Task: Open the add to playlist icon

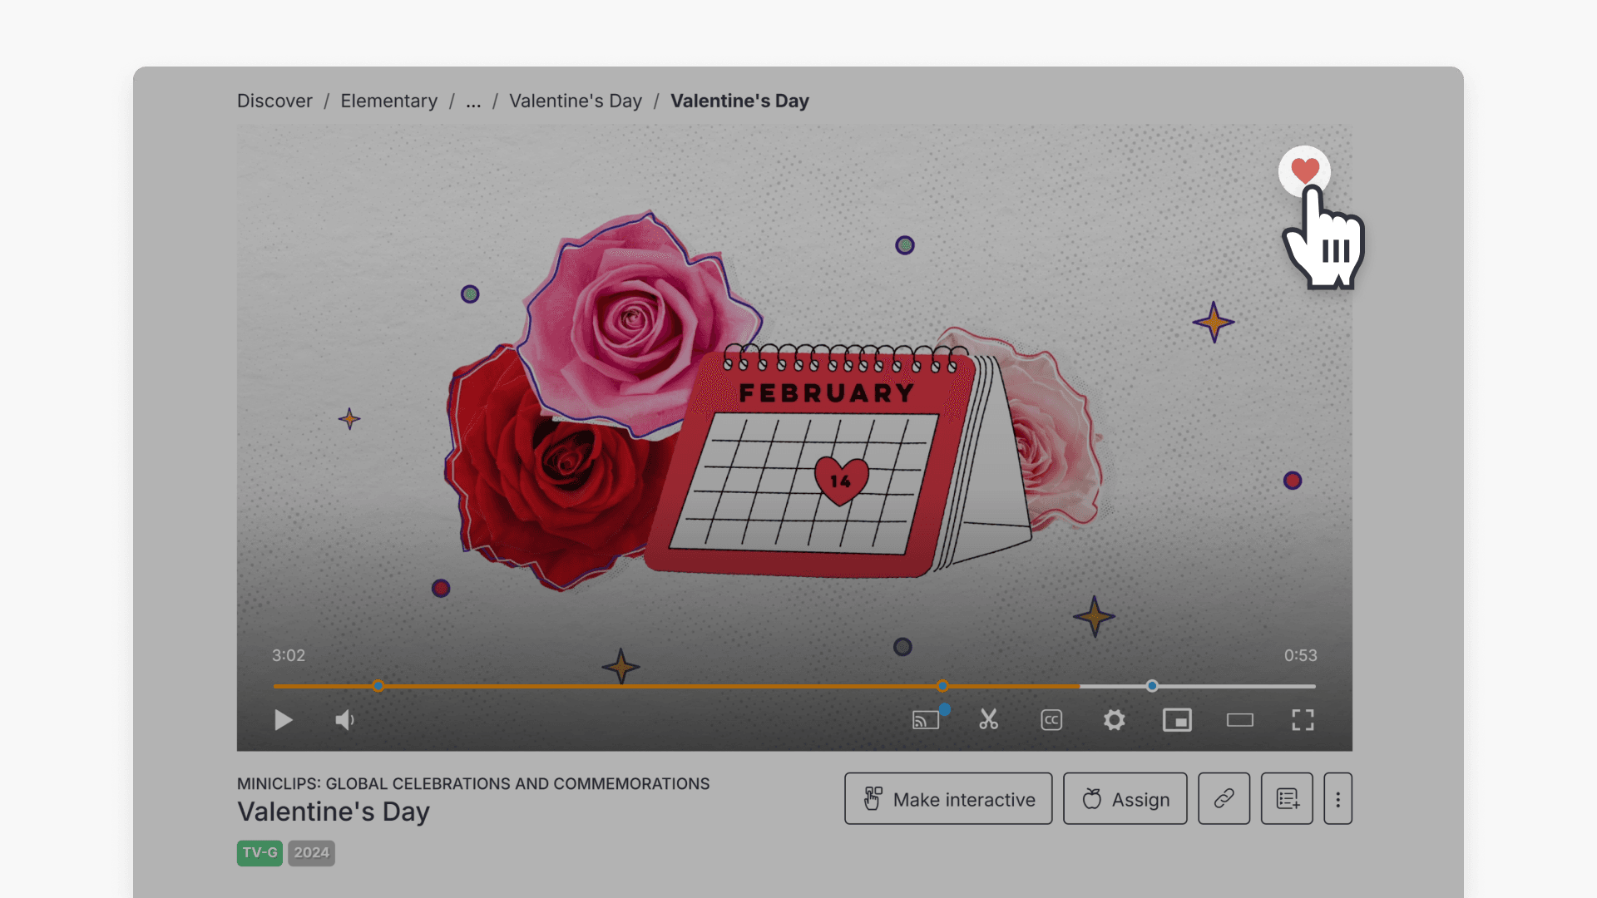Action: pyautogui.click(x=1287, y=798)
